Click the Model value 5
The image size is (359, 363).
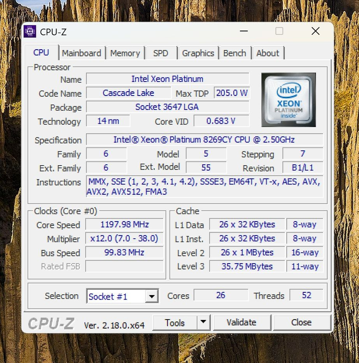click(206, 154)
